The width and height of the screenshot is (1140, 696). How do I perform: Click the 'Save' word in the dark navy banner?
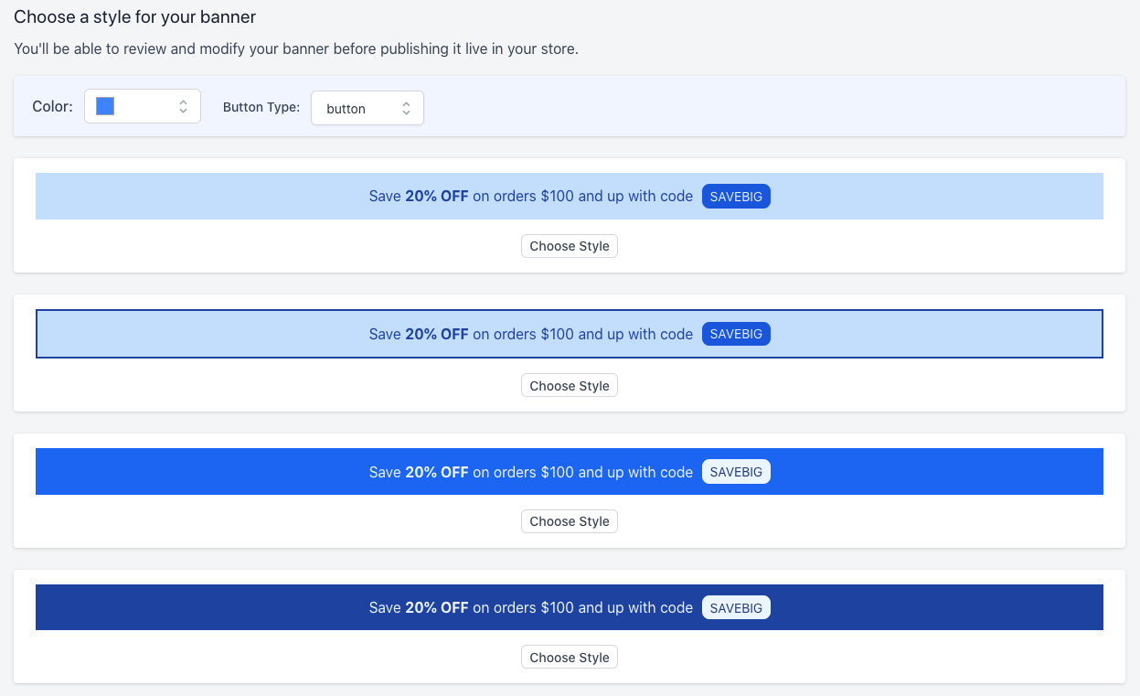(385, 608)
